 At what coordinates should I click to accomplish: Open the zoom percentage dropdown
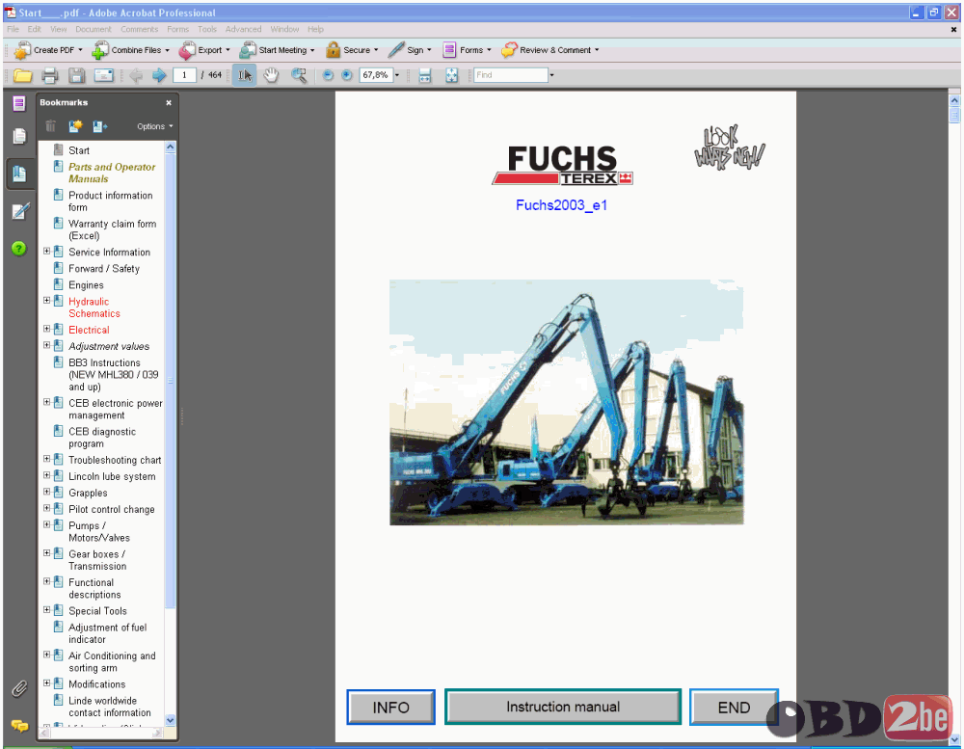pyautogui.click(x=397, y=75)
